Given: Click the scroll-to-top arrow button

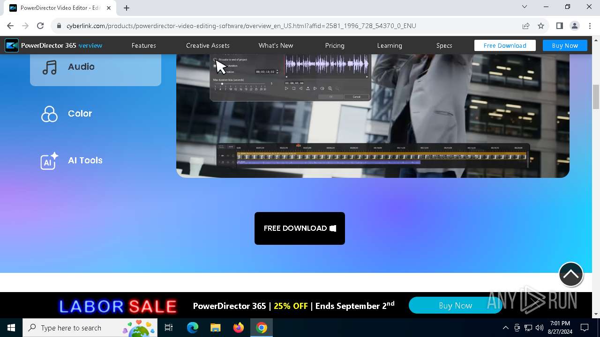Looking at the screenshot, I should (571, 274).
